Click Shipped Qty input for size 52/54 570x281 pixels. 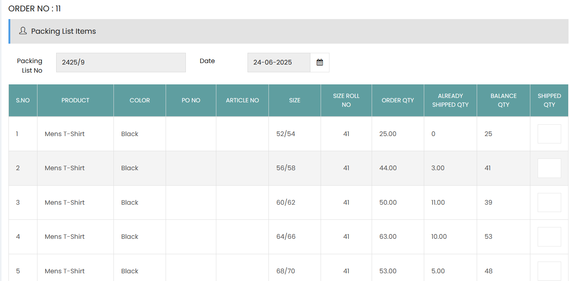click(x=549, y=134)
